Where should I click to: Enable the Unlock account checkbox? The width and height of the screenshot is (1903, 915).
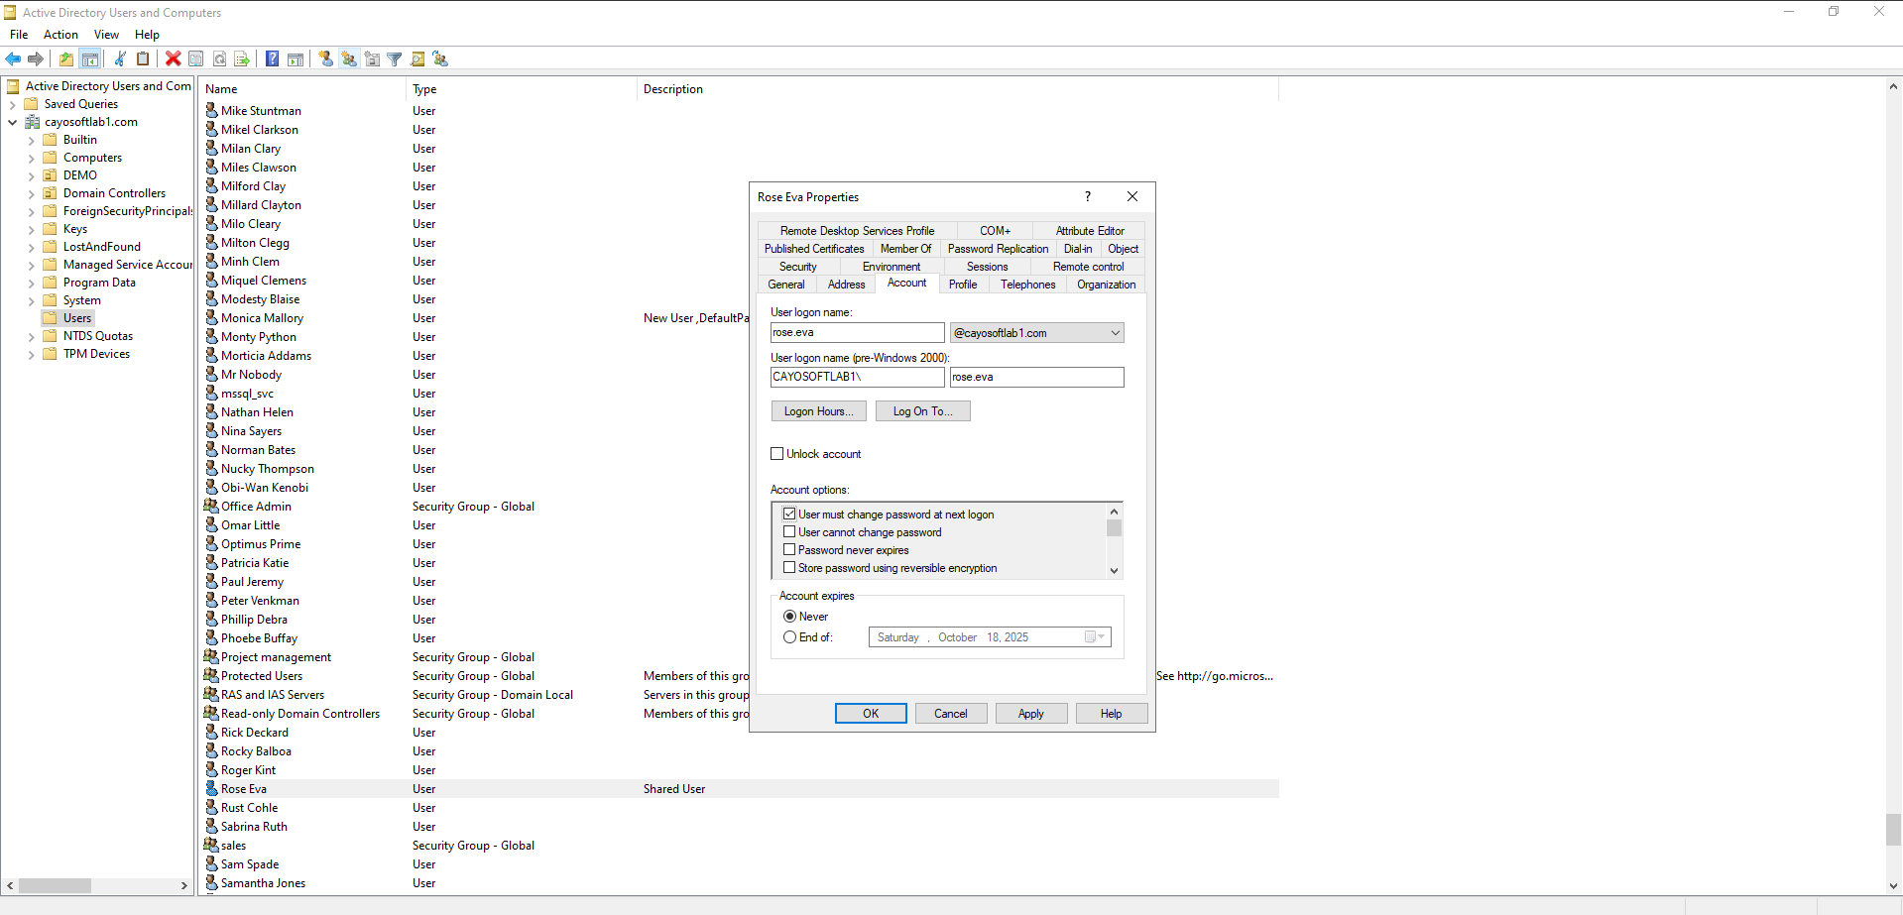(x=777, y=454)
